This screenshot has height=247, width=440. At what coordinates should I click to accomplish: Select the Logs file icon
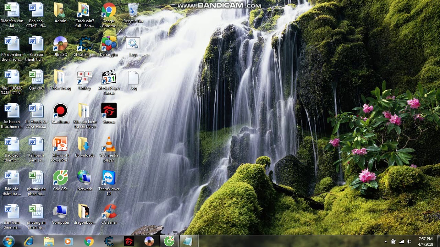(x=133, y=47)
